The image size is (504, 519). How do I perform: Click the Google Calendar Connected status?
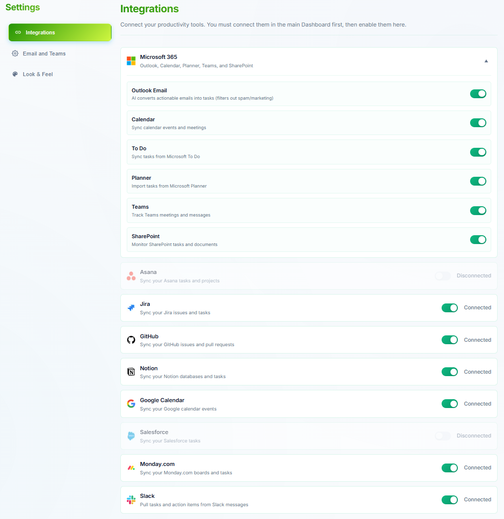[477, 404]
